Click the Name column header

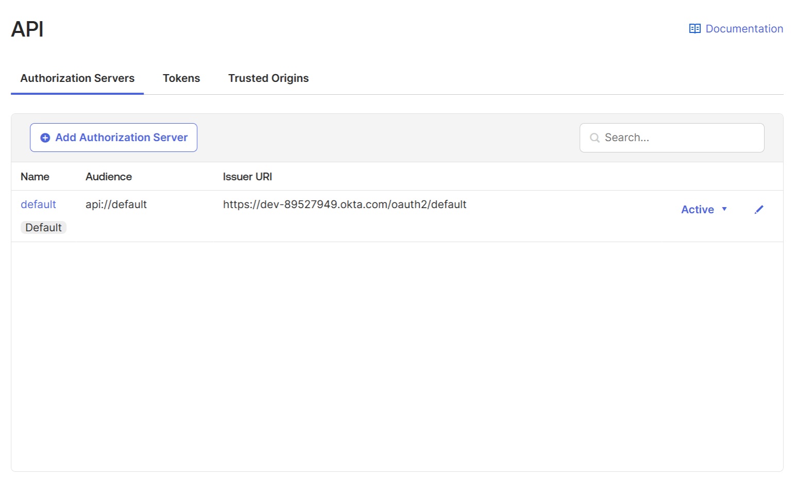(x=34, y=176)
